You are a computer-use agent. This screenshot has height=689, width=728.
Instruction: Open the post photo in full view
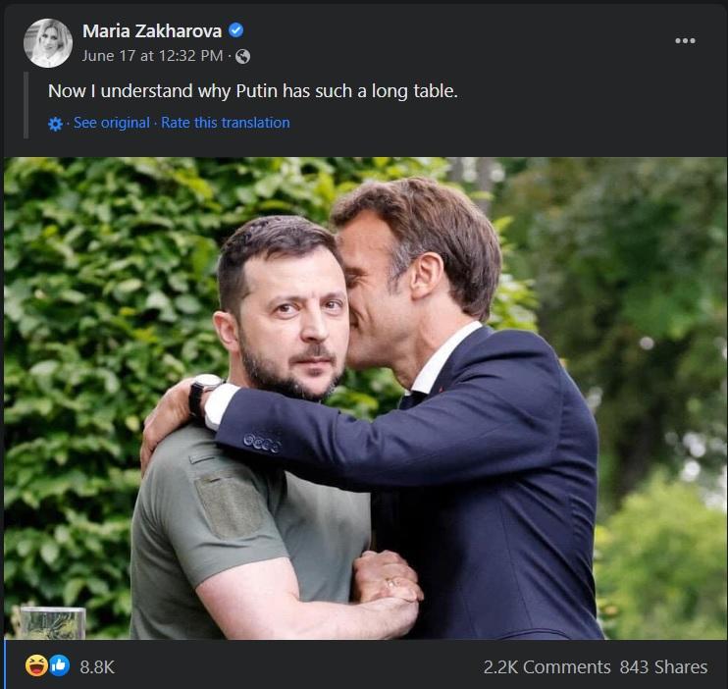[365, 397]
